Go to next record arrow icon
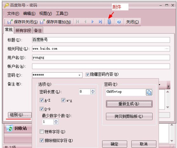177x148 pixels. point(93,22)
